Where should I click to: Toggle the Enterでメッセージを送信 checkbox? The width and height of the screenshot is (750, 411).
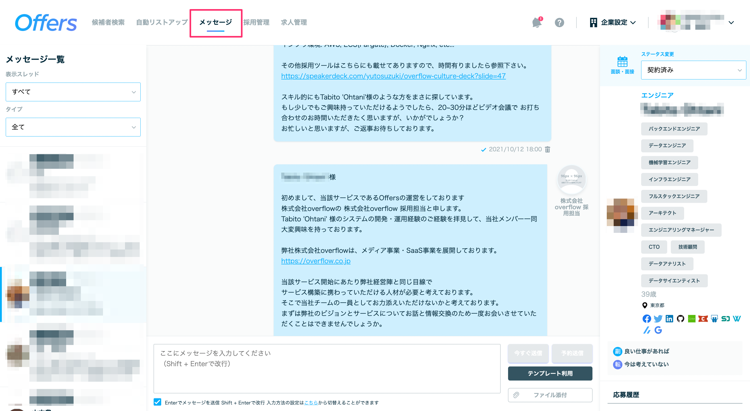click(x=157, y=402)
